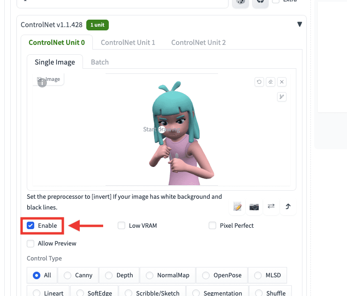Click the undo icon above the image canvas
This screenshot has width=347, height=296.
[259, 82]
